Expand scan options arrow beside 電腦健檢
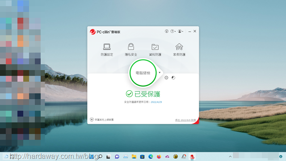The width and height of the screenshot is (286, 161). [x=160, y=72]
